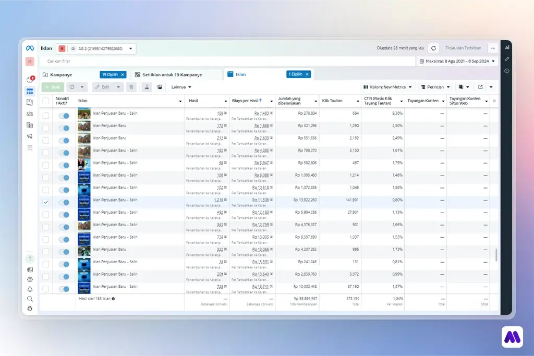Image resolution: width=534 pixels, height=356 pixels.
Task: Uncheck the selected ad row checkbox
Action: click(x=46, y=202)
